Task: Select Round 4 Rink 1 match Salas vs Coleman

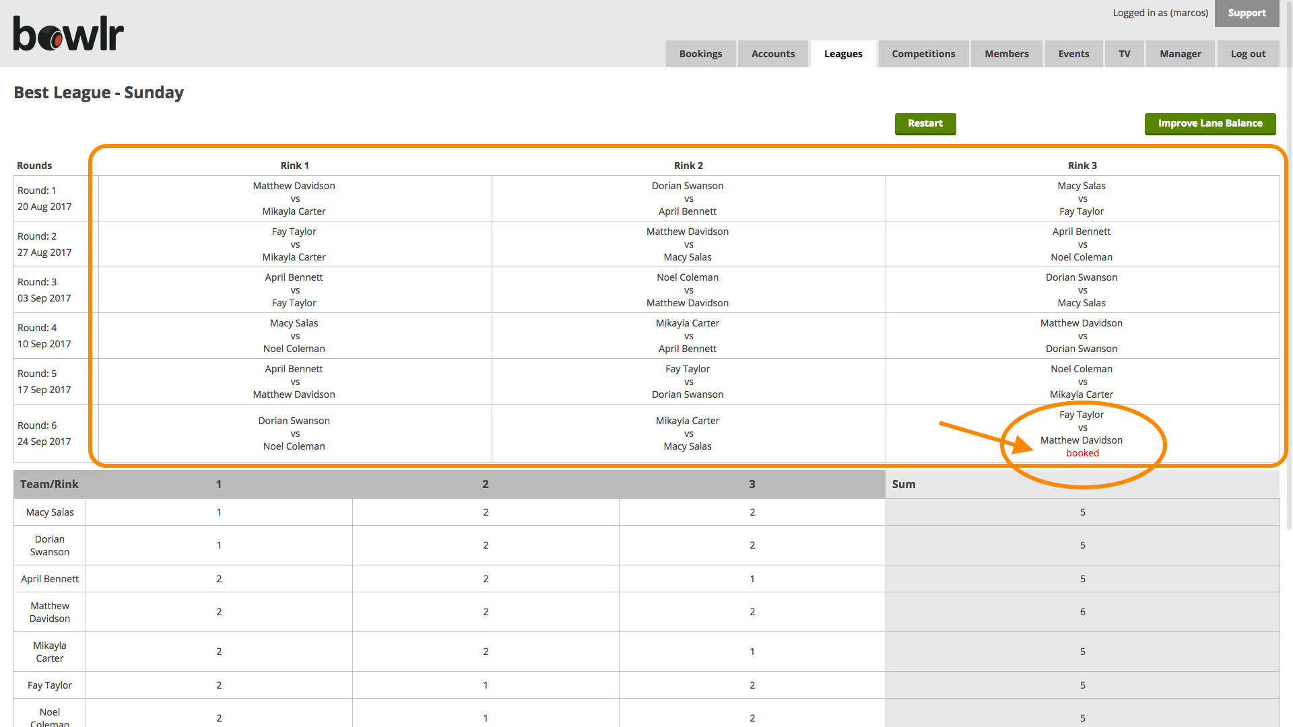Action: [294, 336]
